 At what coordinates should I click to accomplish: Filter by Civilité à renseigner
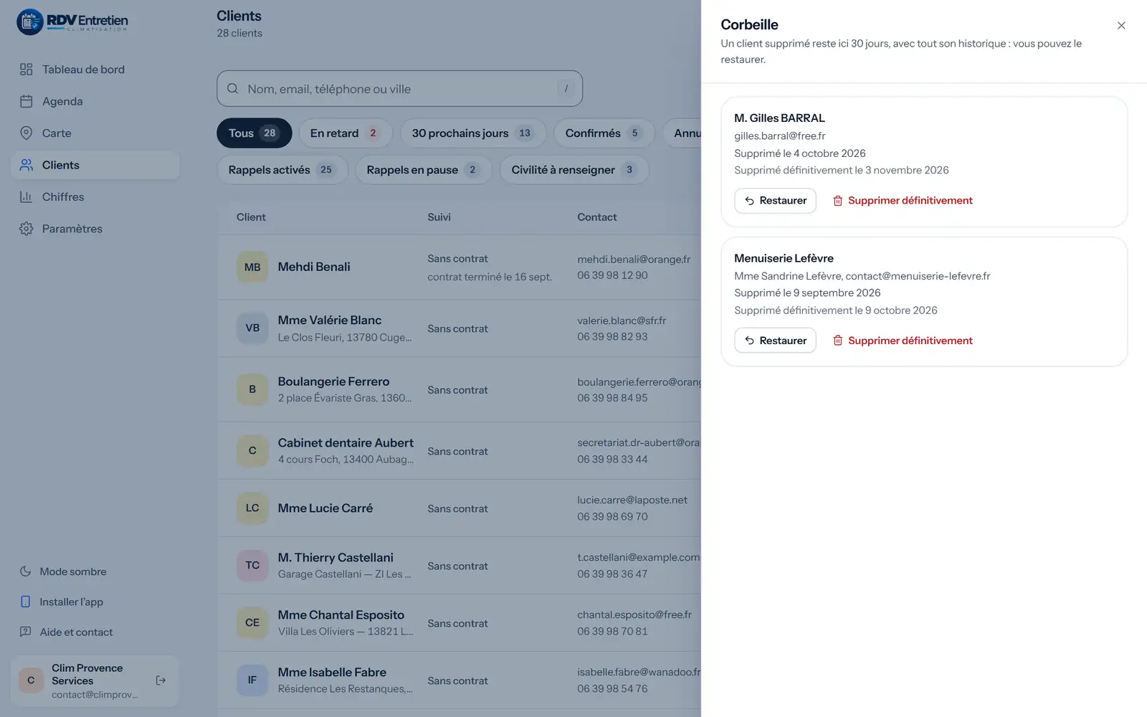coord(574,170)
